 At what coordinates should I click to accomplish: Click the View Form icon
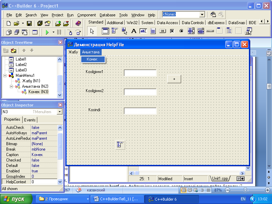17,32
